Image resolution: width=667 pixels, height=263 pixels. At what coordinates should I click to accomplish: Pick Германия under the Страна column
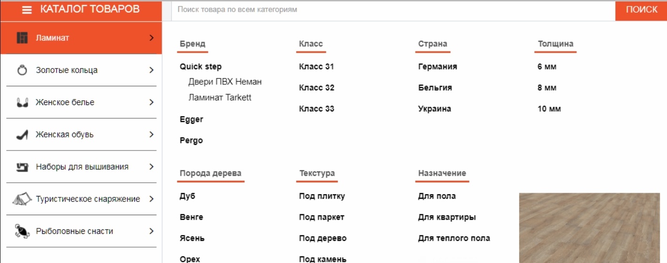437,67
